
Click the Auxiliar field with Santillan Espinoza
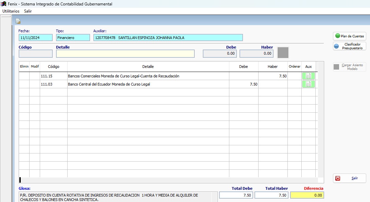pos(168,38)
